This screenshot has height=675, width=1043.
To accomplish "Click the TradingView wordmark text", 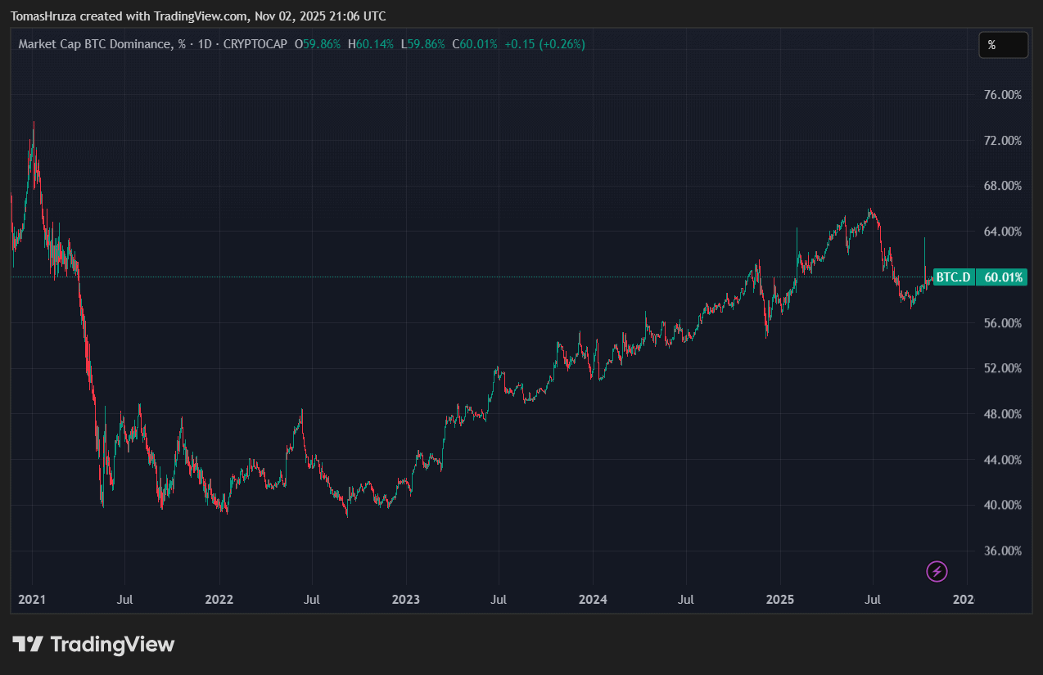I will click(112, 645).
